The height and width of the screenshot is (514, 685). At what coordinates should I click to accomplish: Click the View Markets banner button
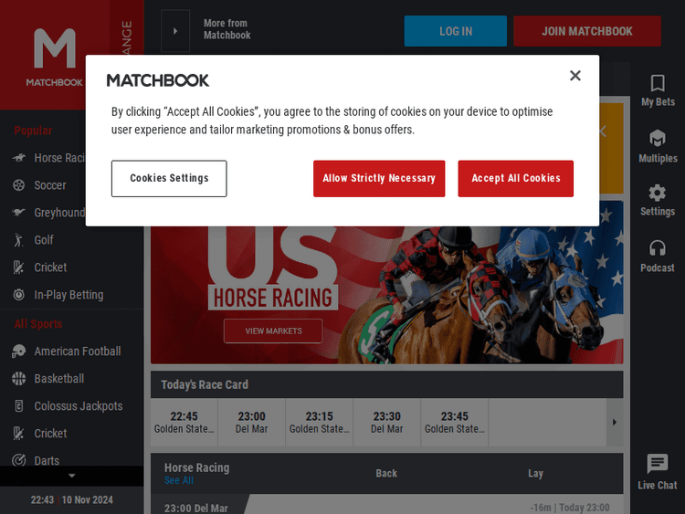pos(273,331)
